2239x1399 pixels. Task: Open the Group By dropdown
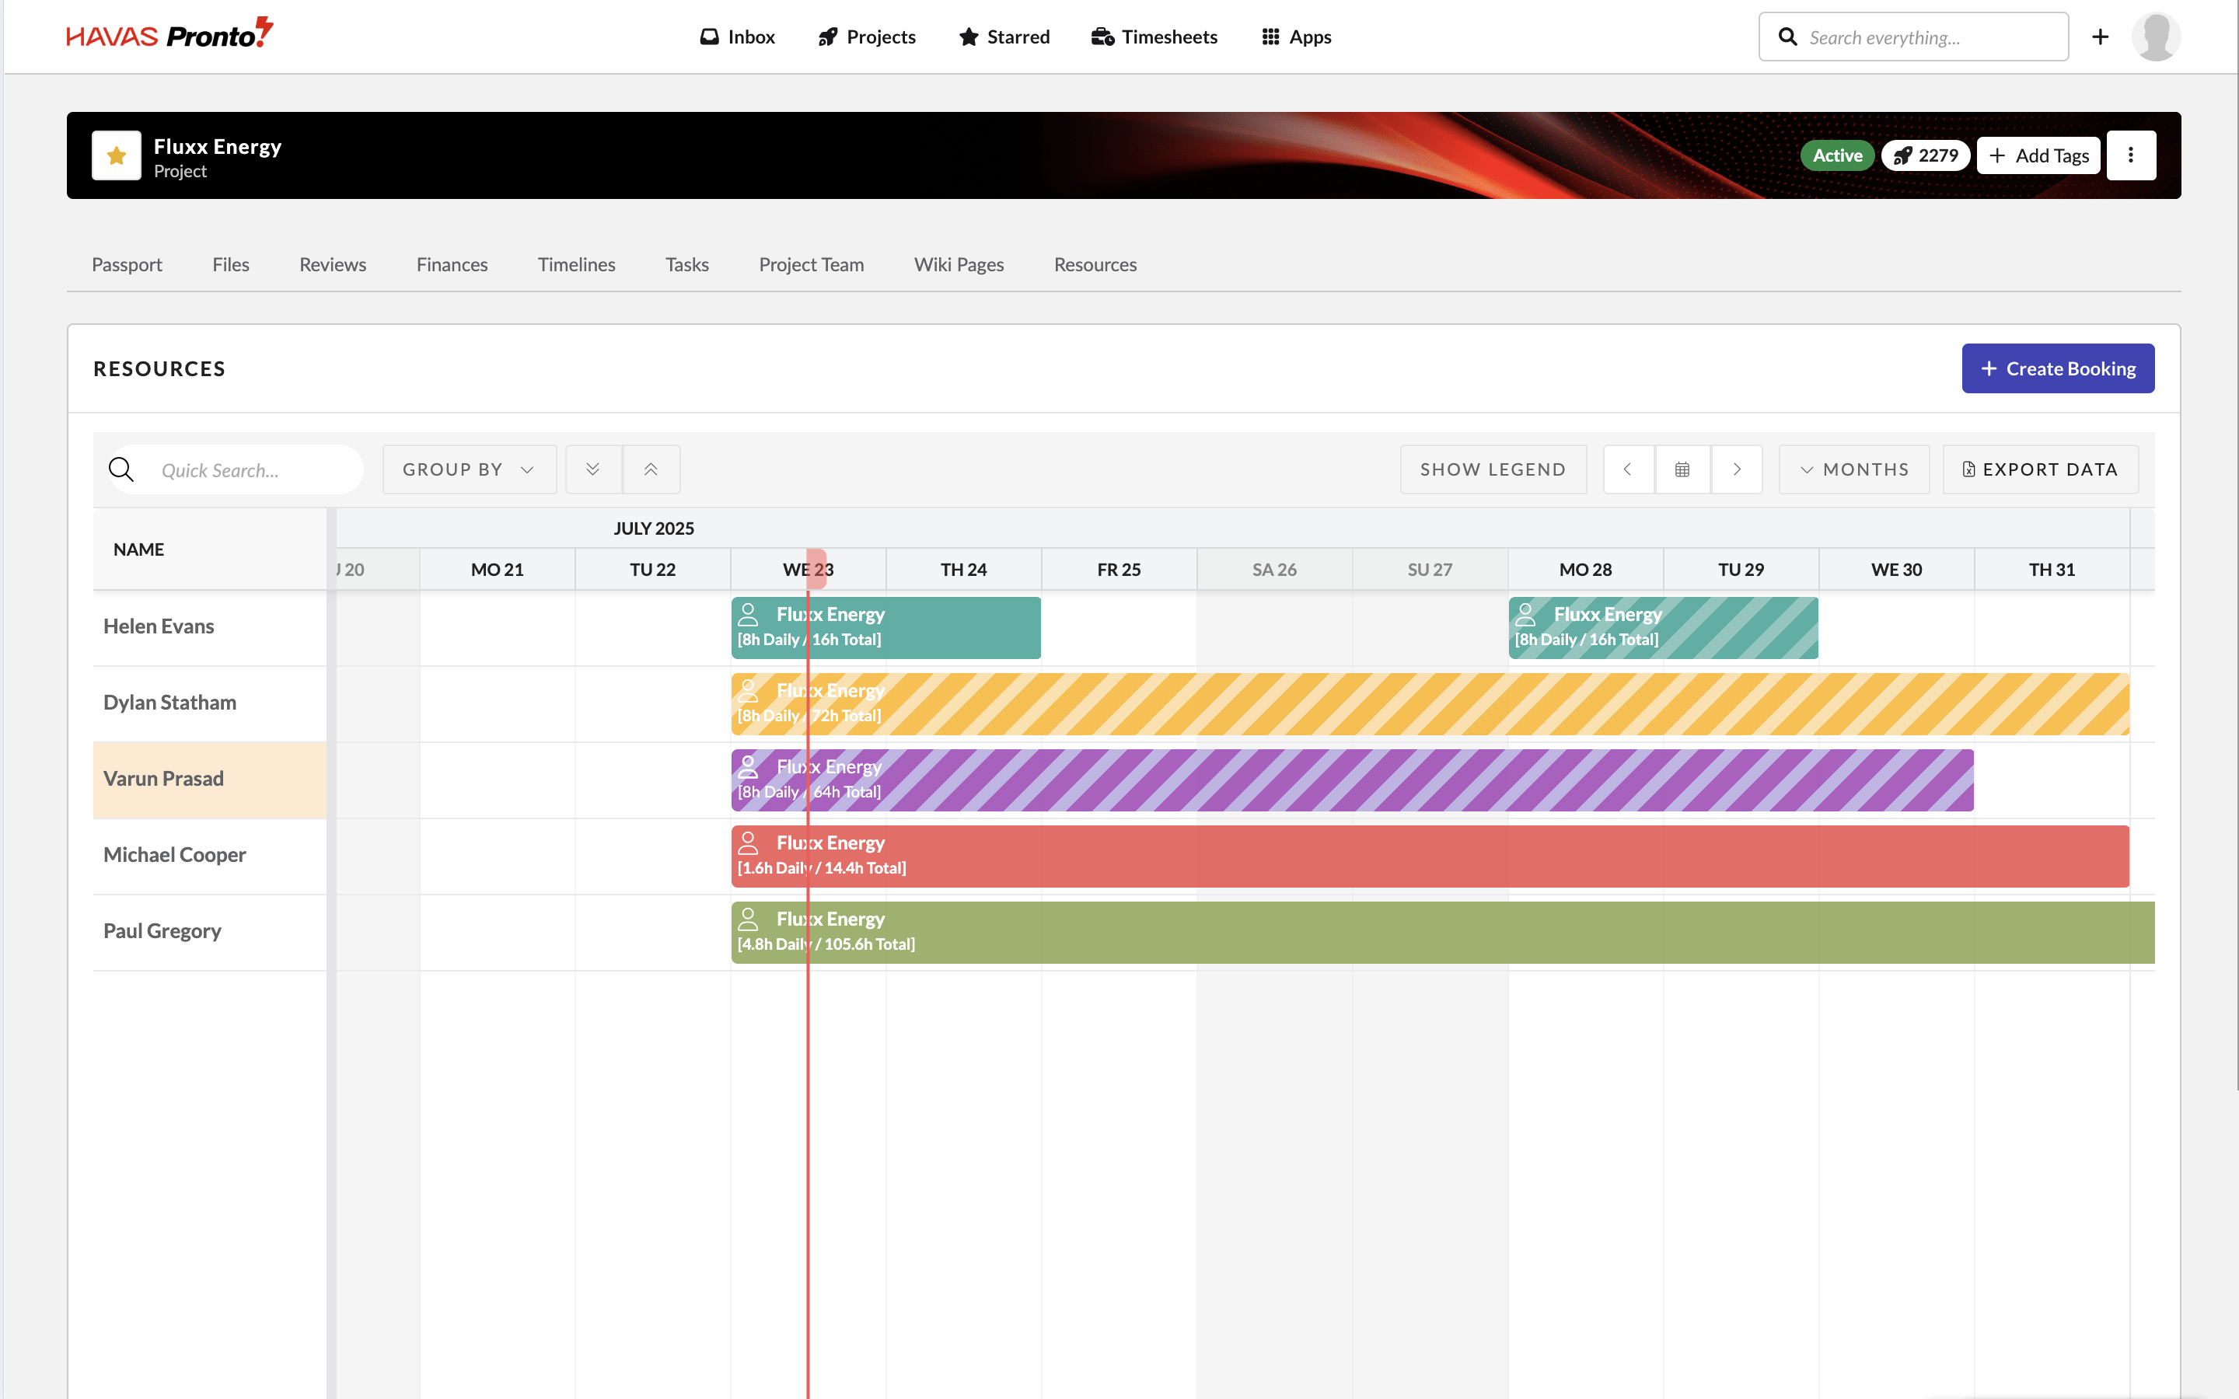pyautogui.click(x=468, y=469)
